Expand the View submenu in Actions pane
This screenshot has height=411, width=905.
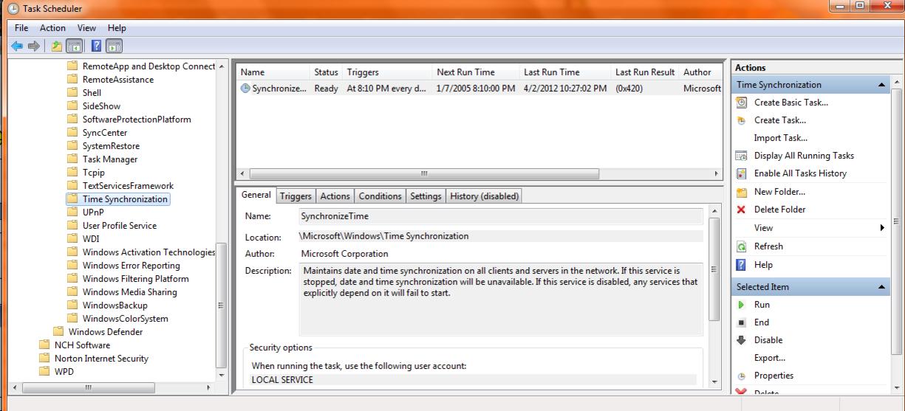(881, 228)
